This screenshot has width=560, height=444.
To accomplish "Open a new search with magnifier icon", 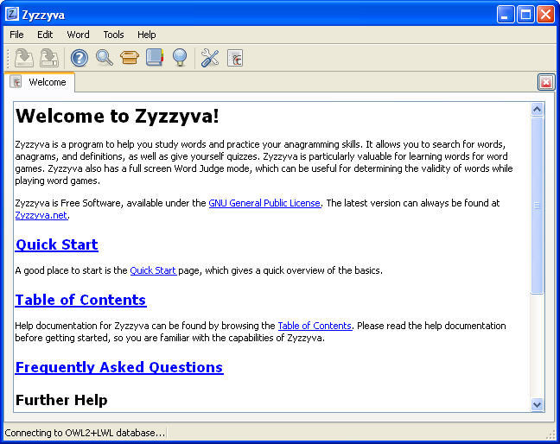I will click(x=105, y=58).
